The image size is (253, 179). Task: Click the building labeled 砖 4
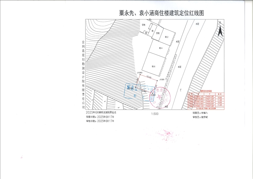[x=161, y=48]
